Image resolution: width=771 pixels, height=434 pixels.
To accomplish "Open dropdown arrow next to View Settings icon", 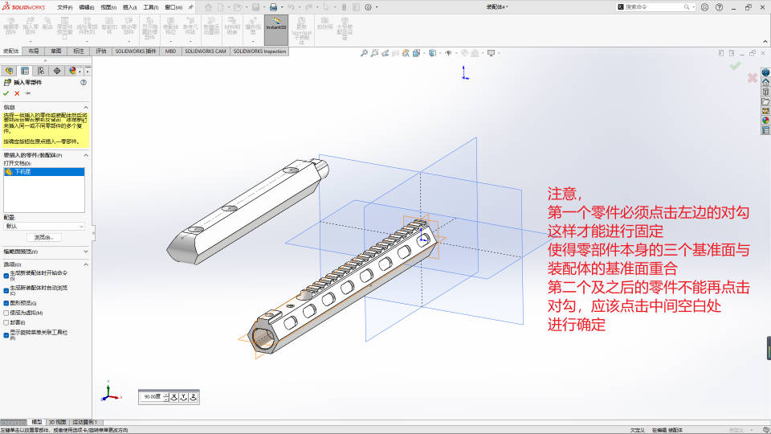I will pos(499,53).
